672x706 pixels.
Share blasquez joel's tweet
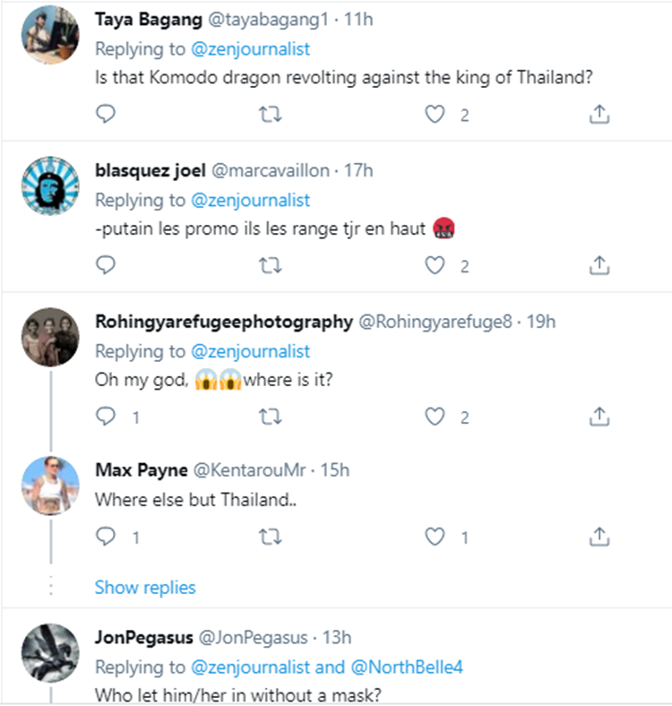(599, 265)
